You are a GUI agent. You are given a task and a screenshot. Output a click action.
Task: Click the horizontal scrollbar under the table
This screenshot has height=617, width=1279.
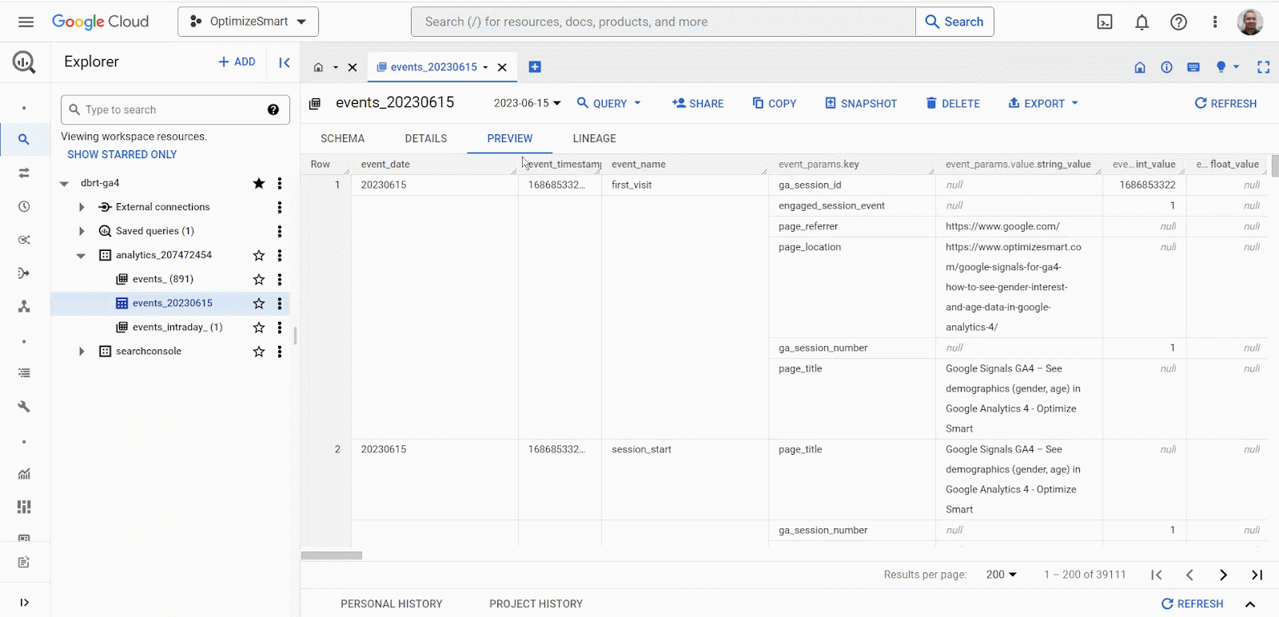pyautogui.click(x=332, y=555)
